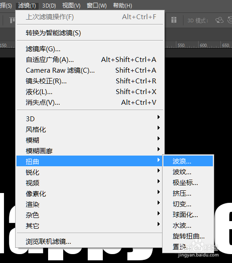
Task: Select 消失点(V)... filter
Action: (90, 103)
